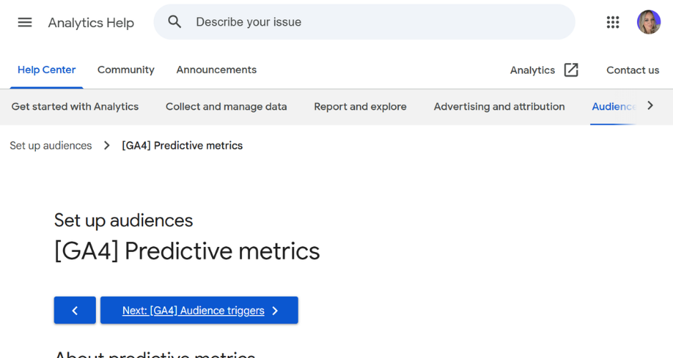Click the search magnifier icon

(x=174, y=21)
